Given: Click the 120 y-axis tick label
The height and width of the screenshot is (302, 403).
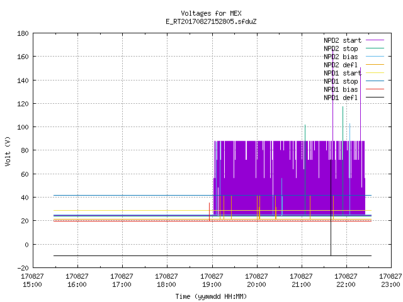Looking at the screenshot, I should (x=23, y=104).
